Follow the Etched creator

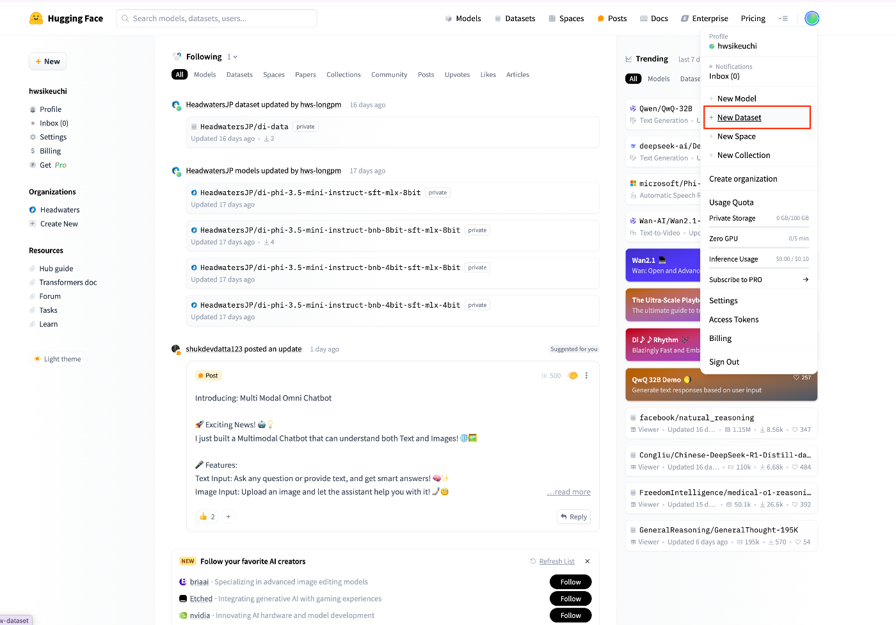pyautogui.click(x=570, y=599)
